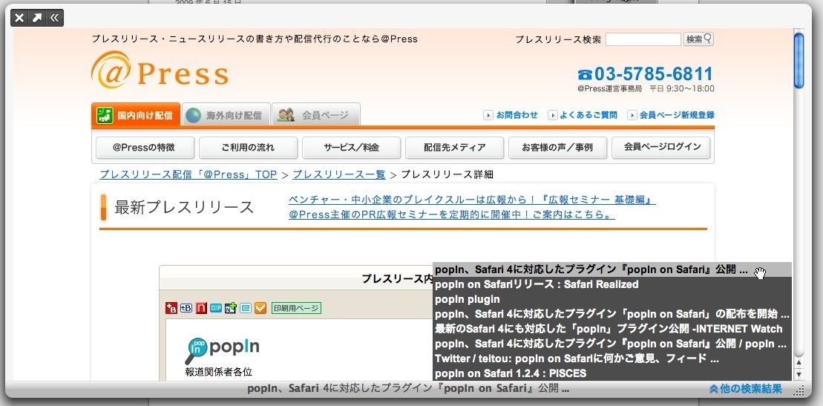Click the window resize grip in the bottom-right corner
The height and width of the screenshot is (406, 823).
pyautogui.click(x=799, y=390)
